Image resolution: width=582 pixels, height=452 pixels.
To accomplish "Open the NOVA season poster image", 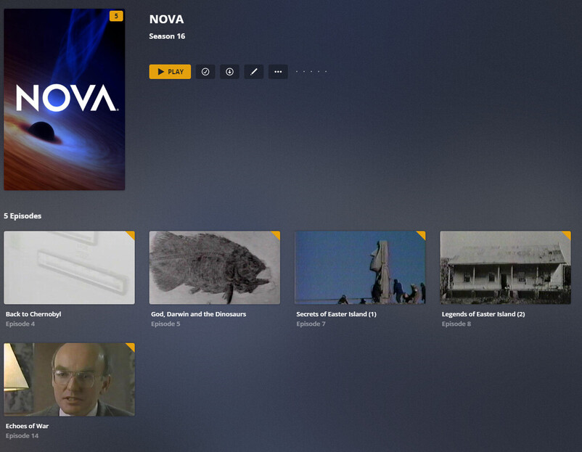I will 64,99.
